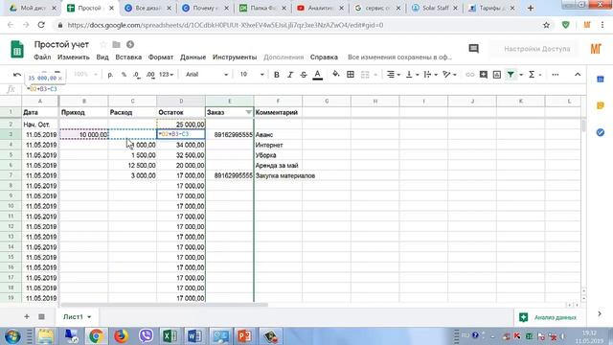This screenshot has width=613, height=345.
Task: Open the Вид menu
Action: [x=102, y=57]
